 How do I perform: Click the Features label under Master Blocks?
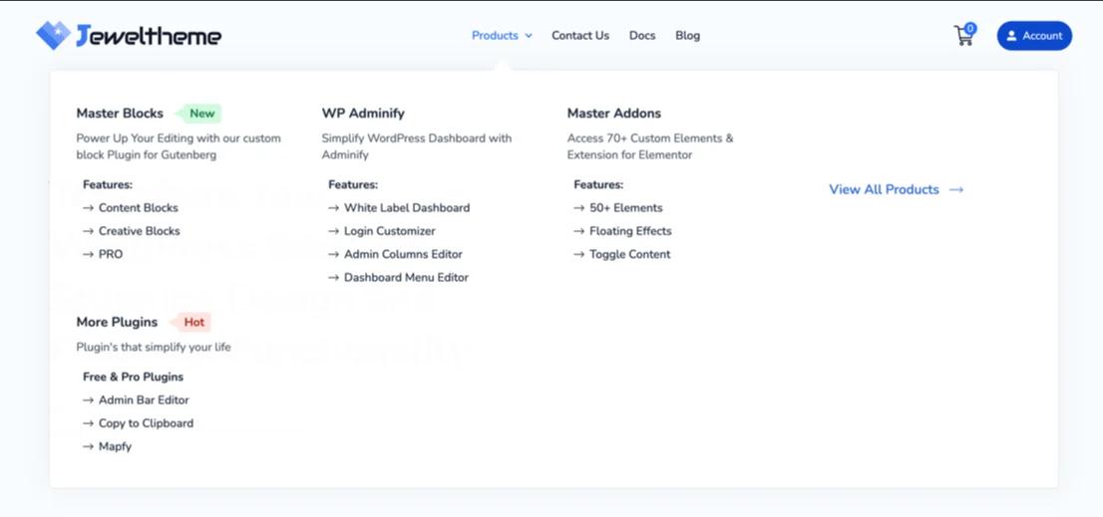[x=108, y=184]
